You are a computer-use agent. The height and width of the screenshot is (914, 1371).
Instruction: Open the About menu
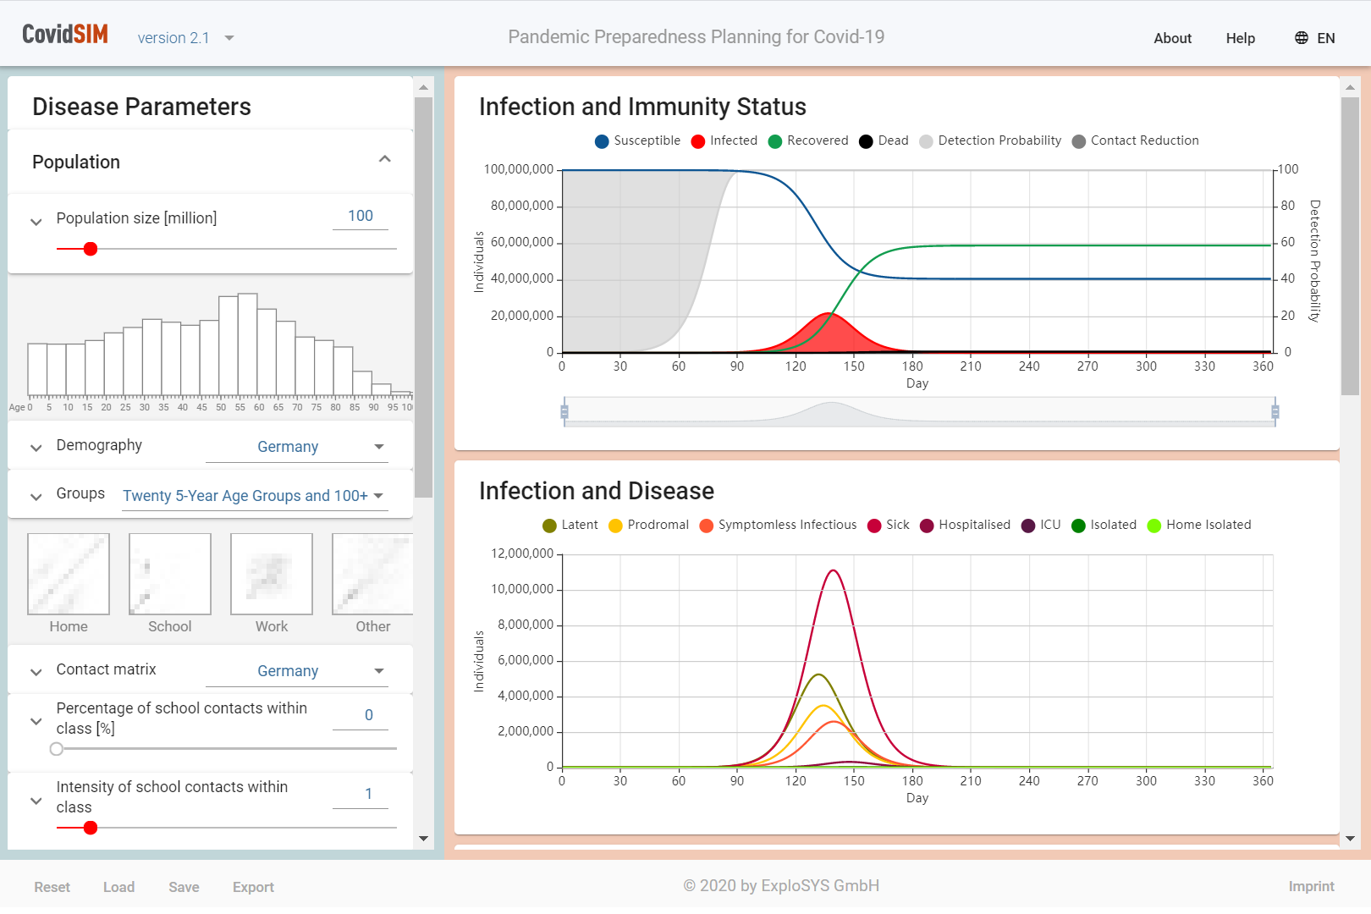tap(1172, 38)
